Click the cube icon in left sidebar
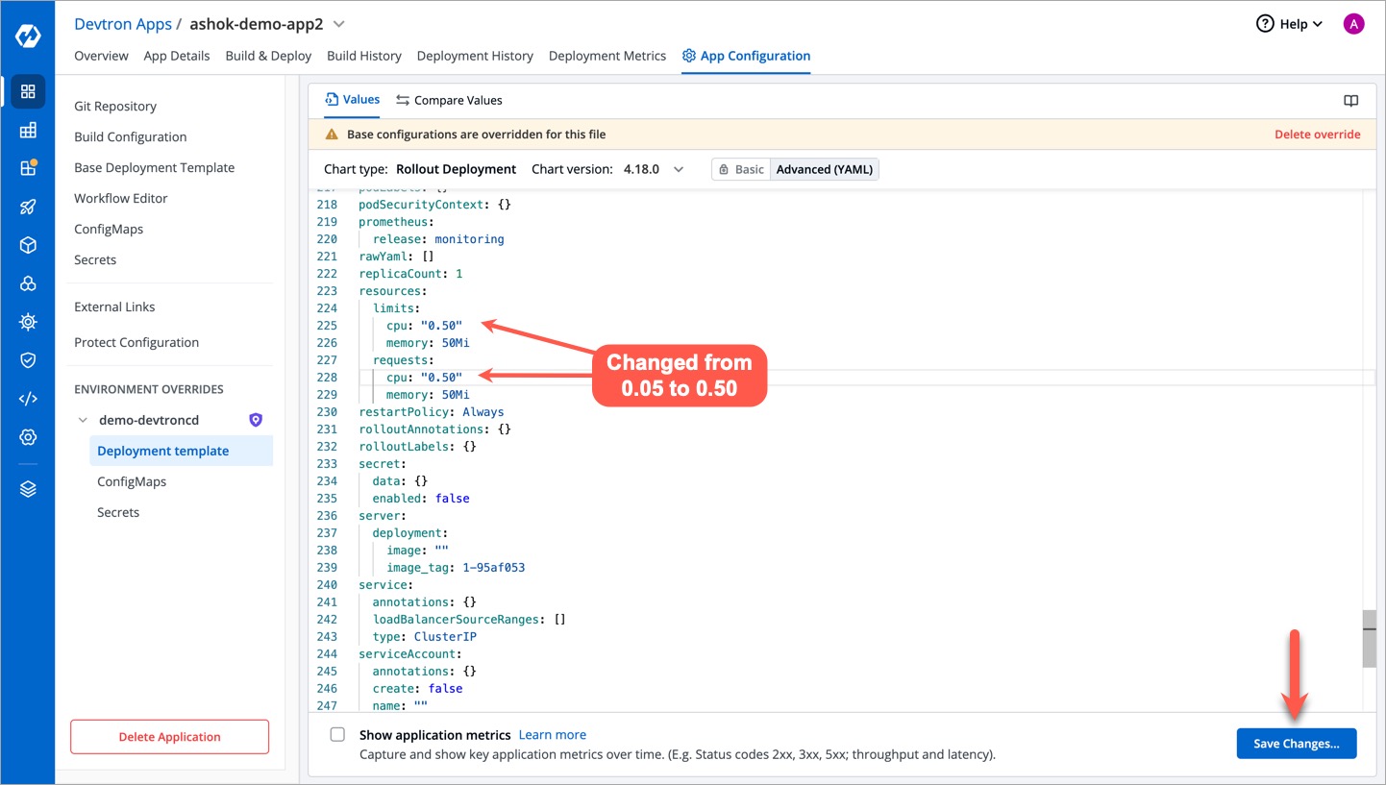 (28, 245)
